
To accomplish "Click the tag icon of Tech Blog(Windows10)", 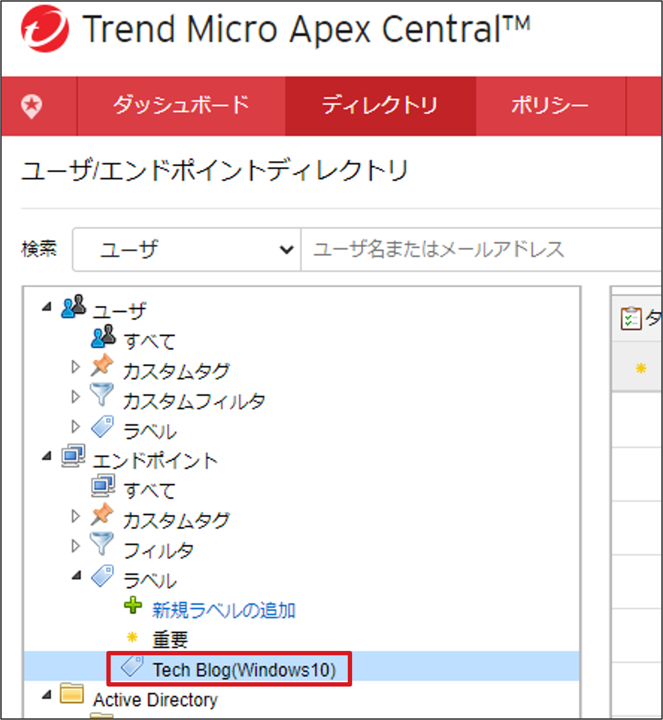I will pyautogui.click(x=132, y=666).
